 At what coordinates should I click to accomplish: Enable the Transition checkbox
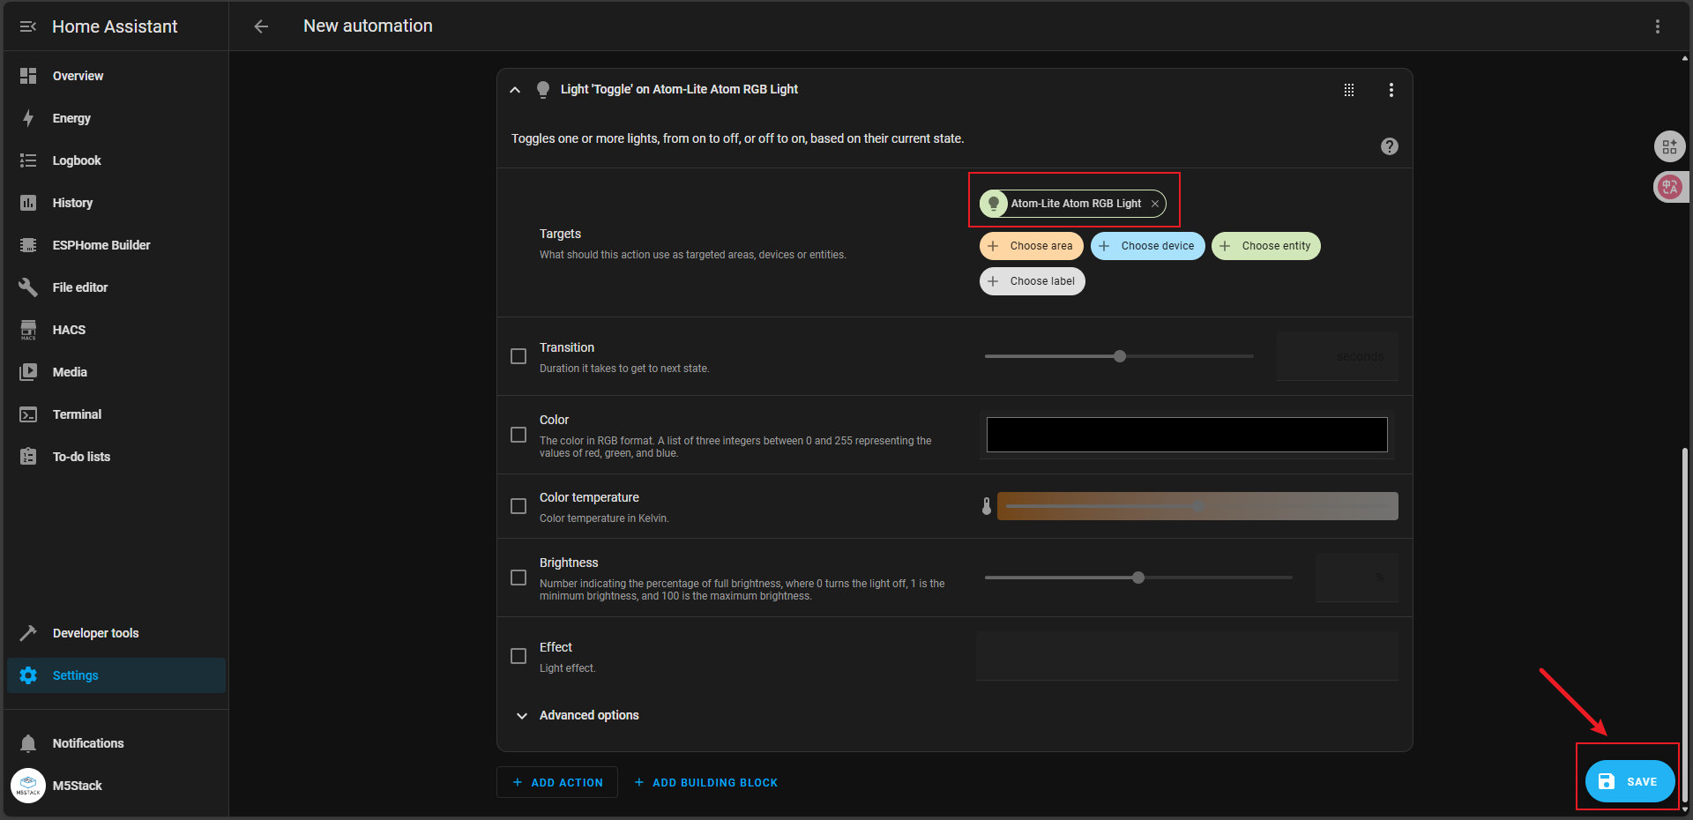[x=518, y=356]
